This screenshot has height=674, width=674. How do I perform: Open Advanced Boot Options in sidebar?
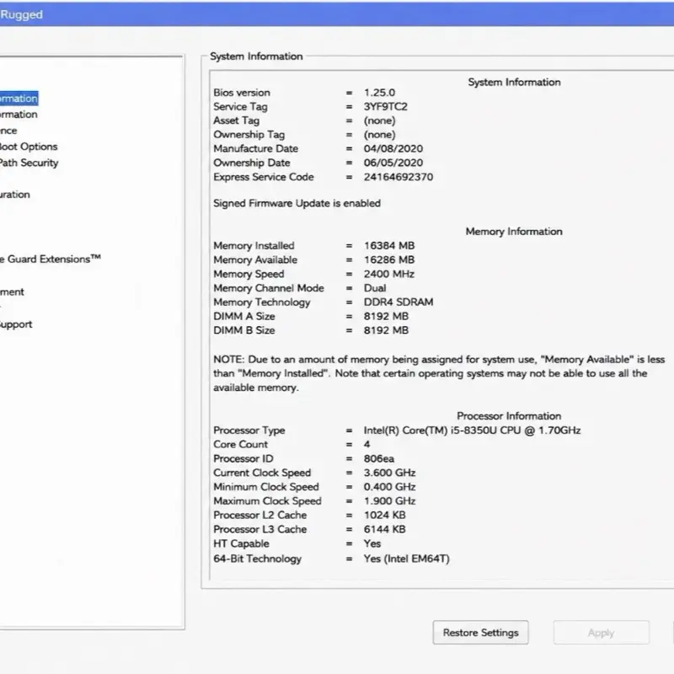click(x=29, y=147)
